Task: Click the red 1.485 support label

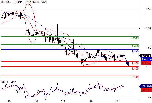Action: click(135, 68)
